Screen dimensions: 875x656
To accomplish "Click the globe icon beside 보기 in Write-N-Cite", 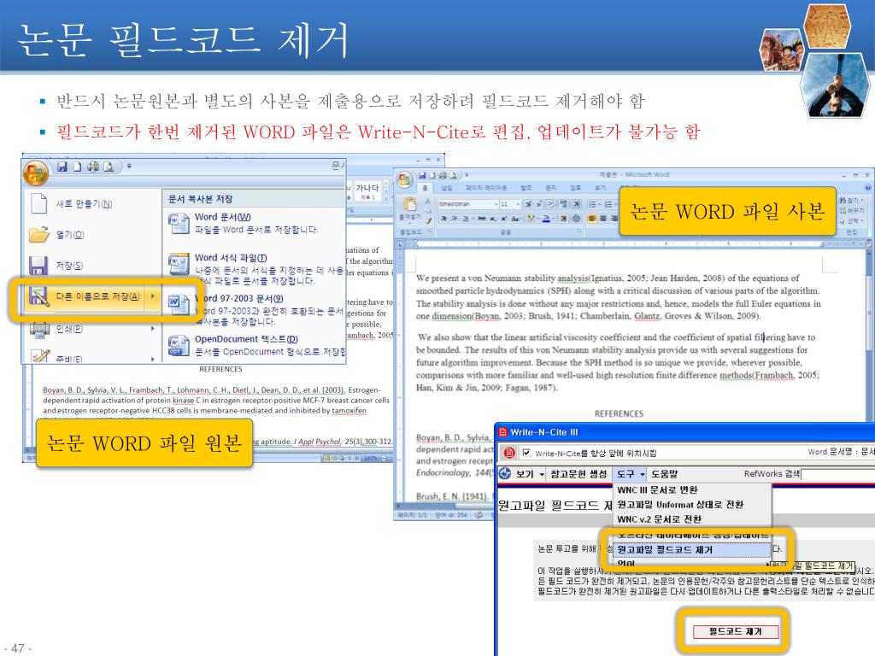I will coord(505,473).
